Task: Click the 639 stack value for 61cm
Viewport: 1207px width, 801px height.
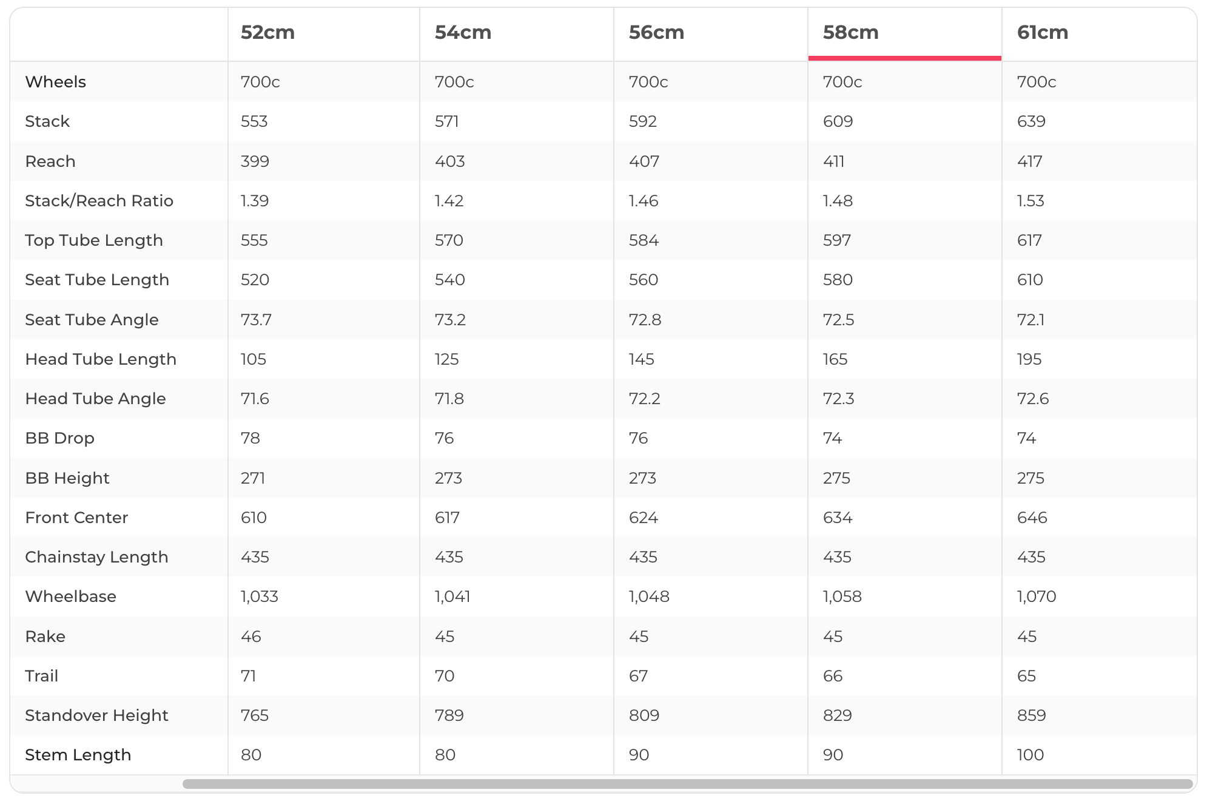Action: point(1031,121)
